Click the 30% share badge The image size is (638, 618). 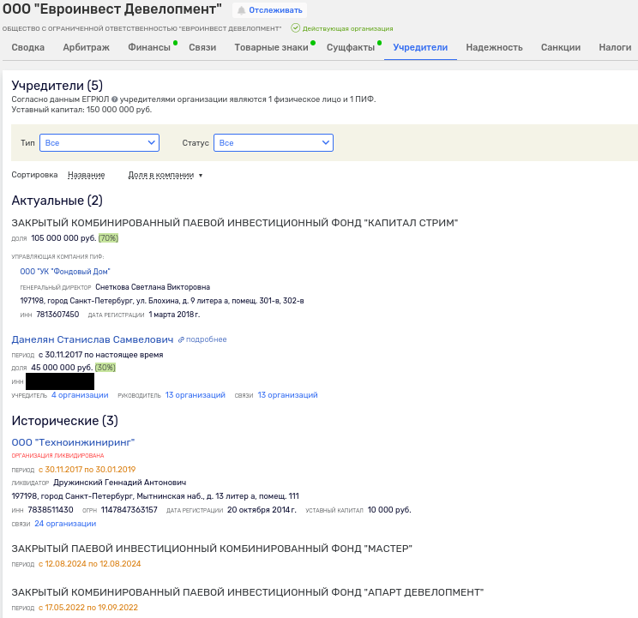[x=105, y=368]
